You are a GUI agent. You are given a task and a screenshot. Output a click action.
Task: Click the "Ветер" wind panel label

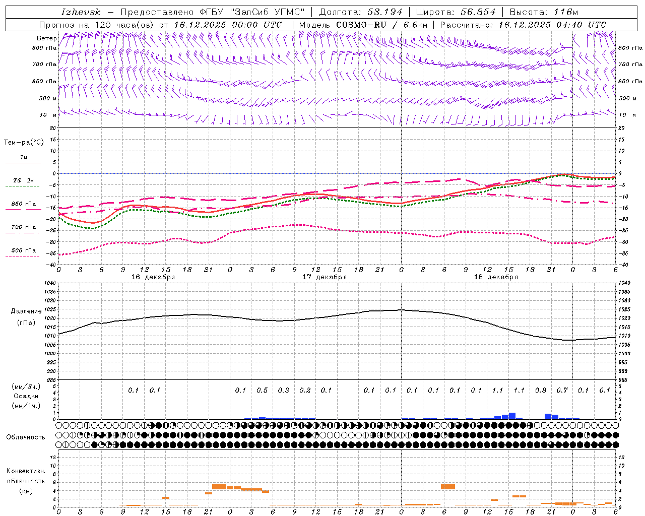(x=46, y=38)
